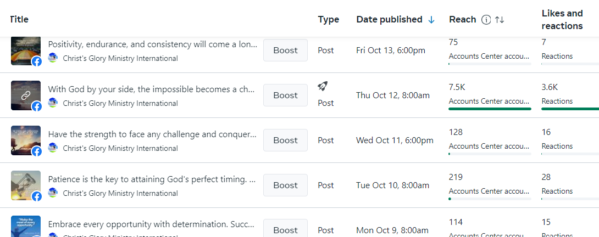Click the green reach bar for the 7.5K post

point(490,109)
